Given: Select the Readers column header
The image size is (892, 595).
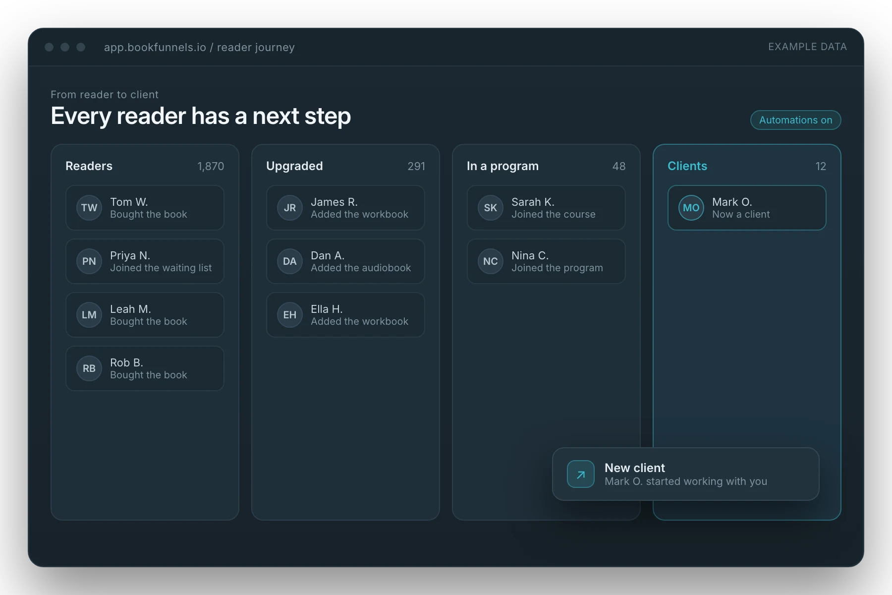Looking at the screenshot, I should 89,166.
